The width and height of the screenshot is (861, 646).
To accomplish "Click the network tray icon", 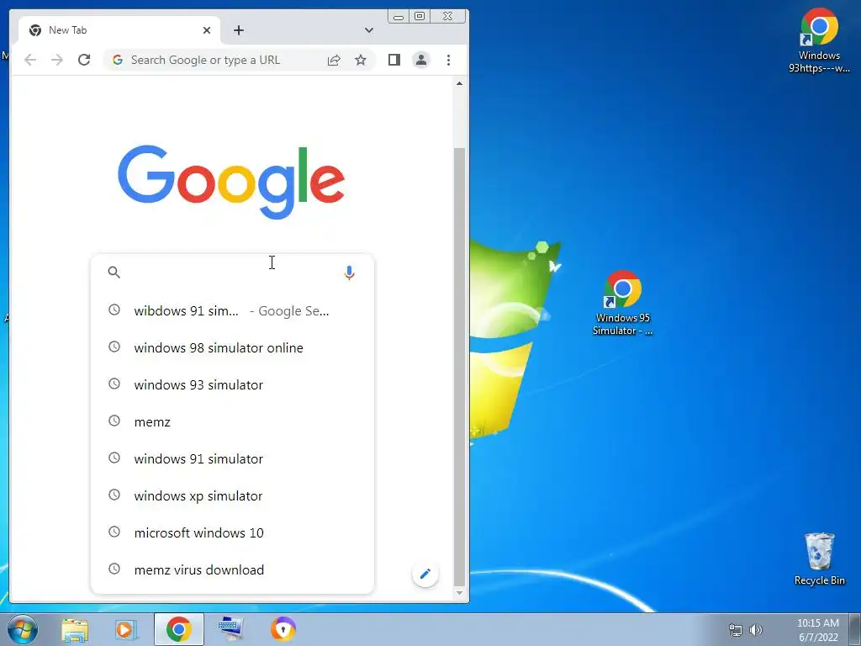I will tap(735, 630).
